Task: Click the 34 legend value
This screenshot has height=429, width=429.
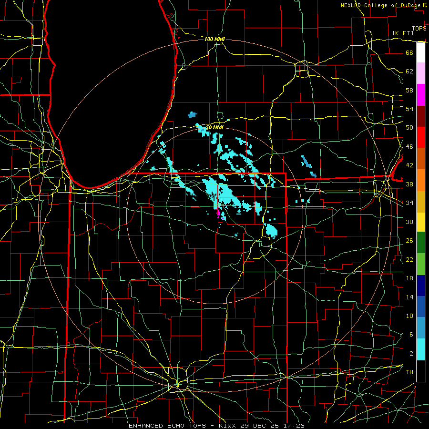Action: [409, 203]
